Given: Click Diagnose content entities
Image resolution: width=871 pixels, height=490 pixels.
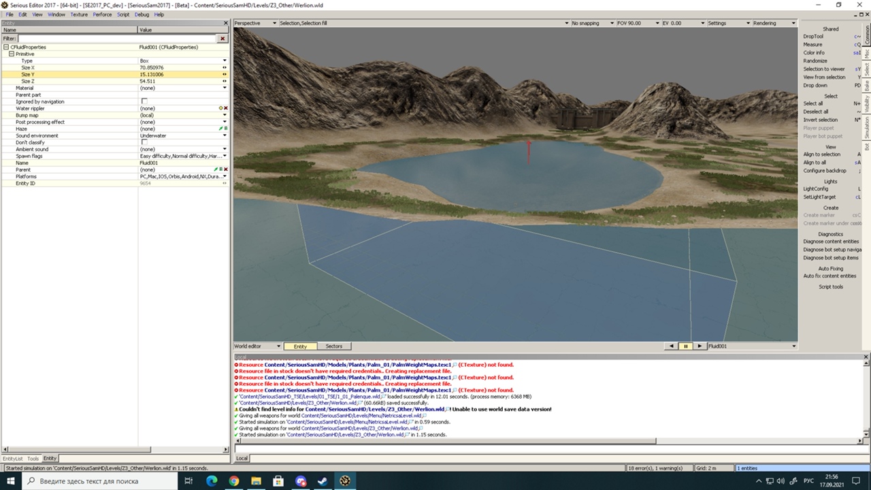Looking at the screenshot, I should [831, 242].
